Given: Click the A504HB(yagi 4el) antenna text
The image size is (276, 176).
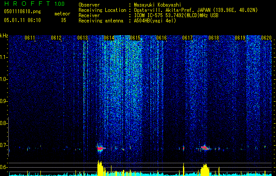Looking at the screenshot, I should click(155, 21).
